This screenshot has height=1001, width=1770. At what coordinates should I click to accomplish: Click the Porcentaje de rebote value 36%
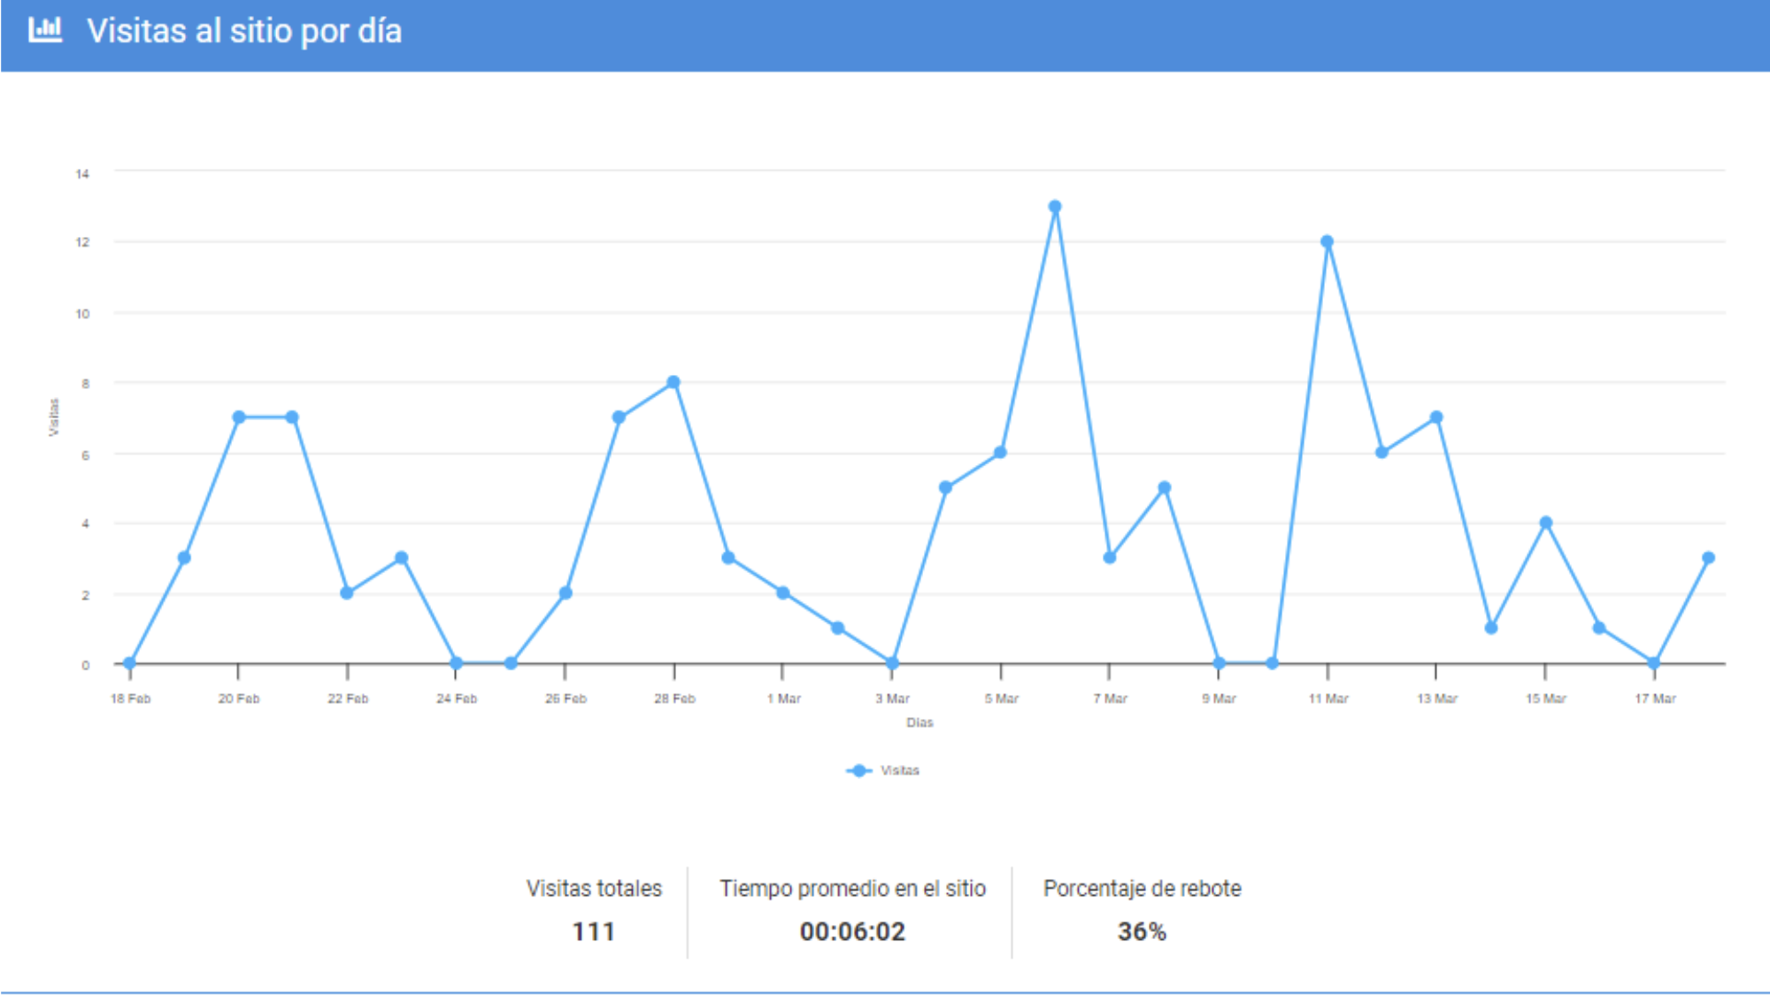coord(1142,931)
